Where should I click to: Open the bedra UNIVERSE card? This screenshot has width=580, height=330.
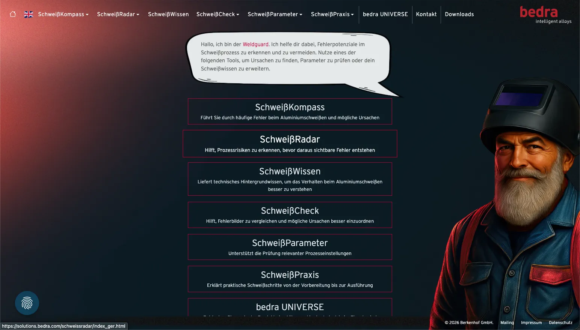pos(290,307)
